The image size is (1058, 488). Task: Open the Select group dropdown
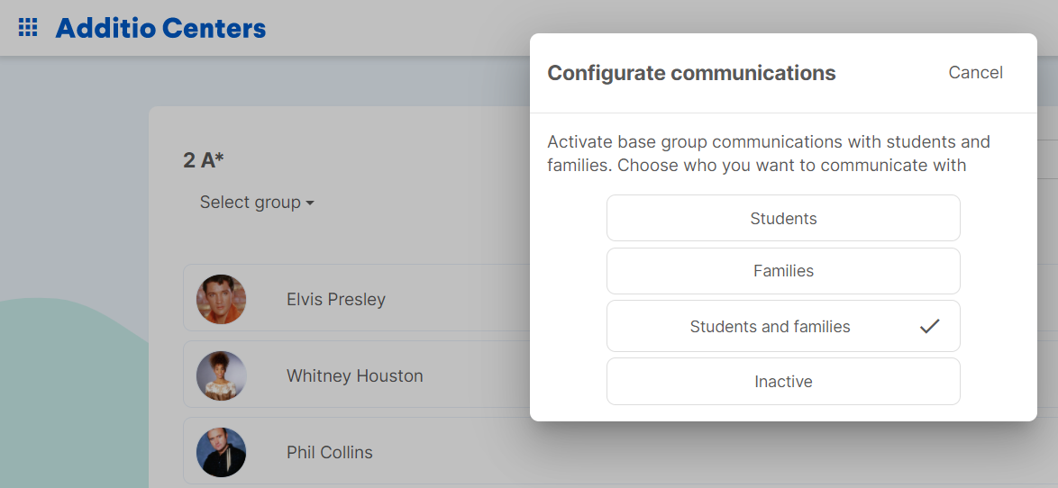tap(257, 203)
